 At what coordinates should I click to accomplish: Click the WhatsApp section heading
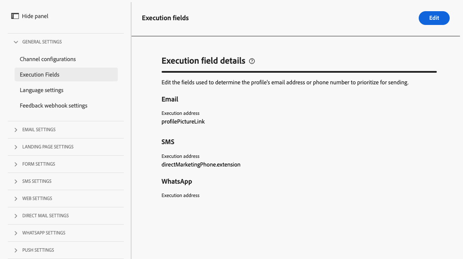click(x=176, y=182)
